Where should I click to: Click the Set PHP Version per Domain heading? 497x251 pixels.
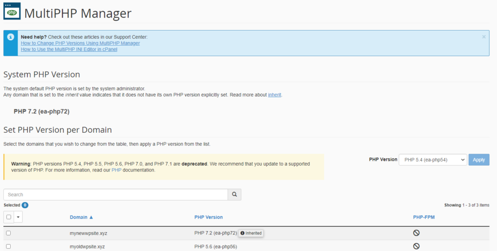pos(57,130)
